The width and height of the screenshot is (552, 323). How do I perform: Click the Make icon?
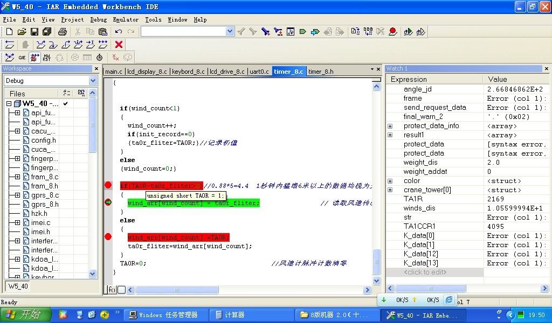[368, 32]
